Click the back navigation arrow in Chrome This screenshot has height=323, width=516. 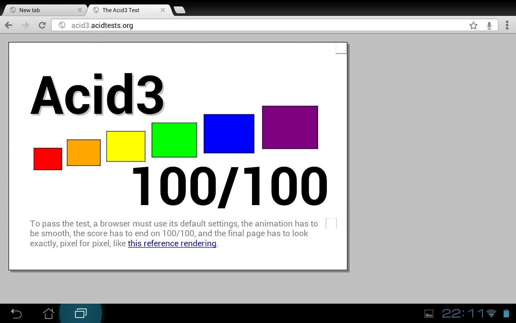pos(8,25)
